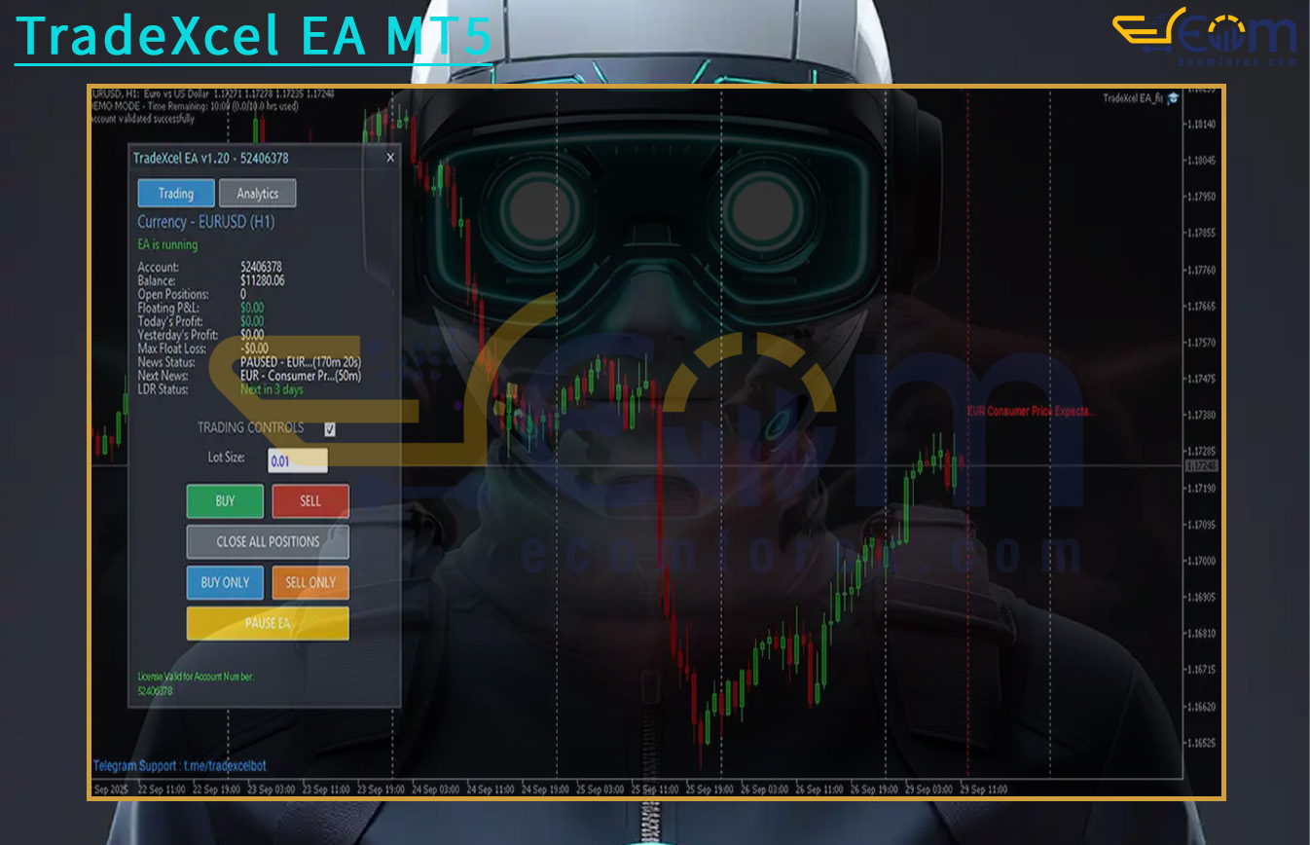1310x845 pixels.
Task: Switch to the Analytics tab
Action: click(258, 193)
